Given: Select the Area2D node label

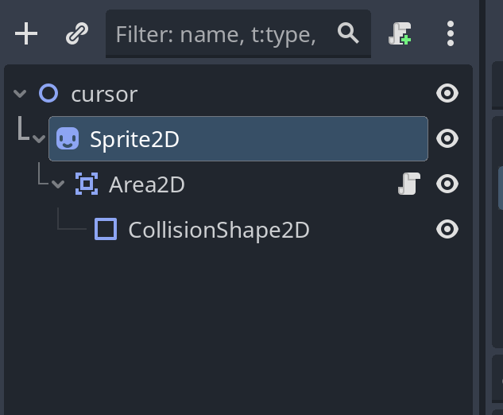Looking at the screenshot, I should (x=147, y=184).
